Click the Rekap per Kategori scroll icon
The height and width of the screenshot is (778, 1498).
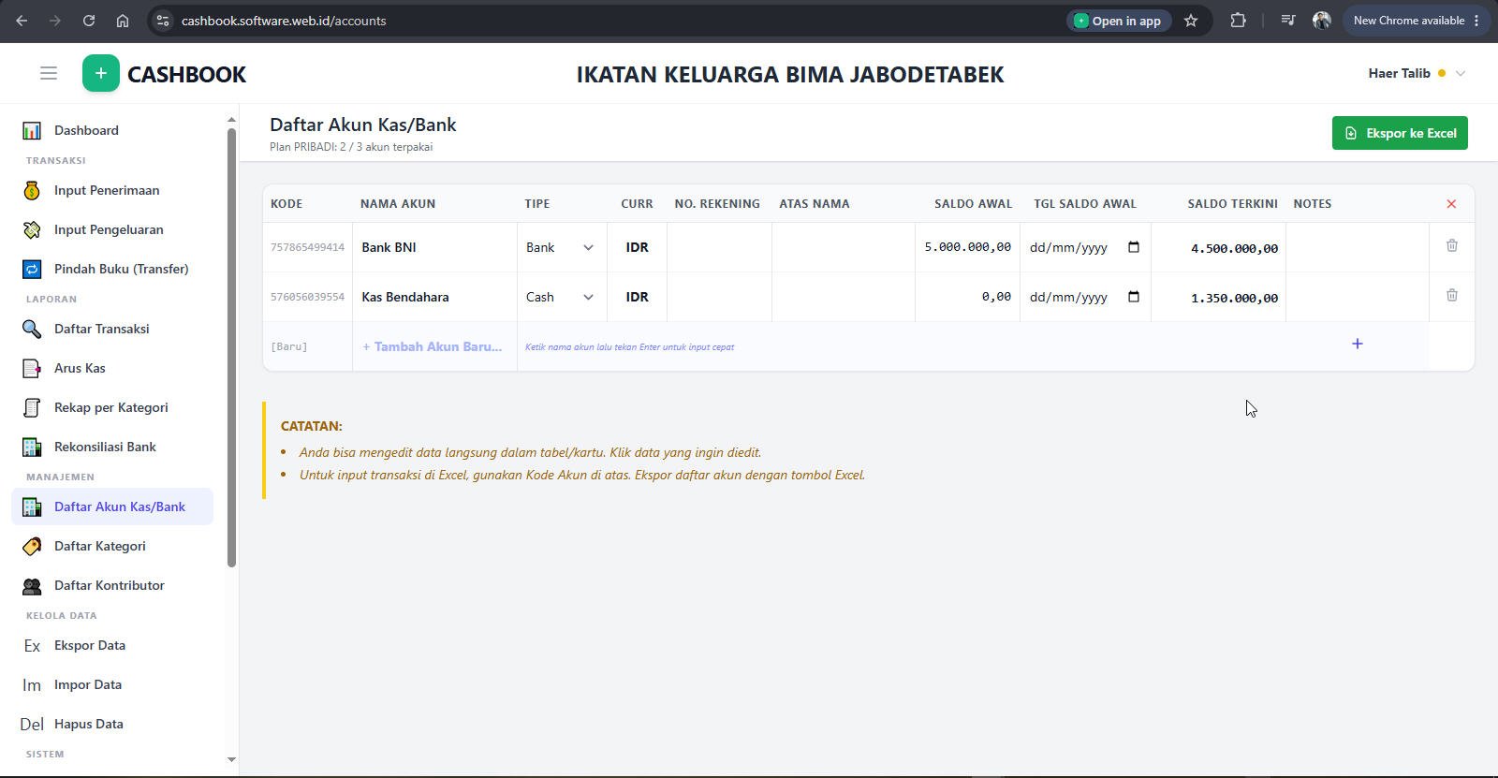click(32, 407)
